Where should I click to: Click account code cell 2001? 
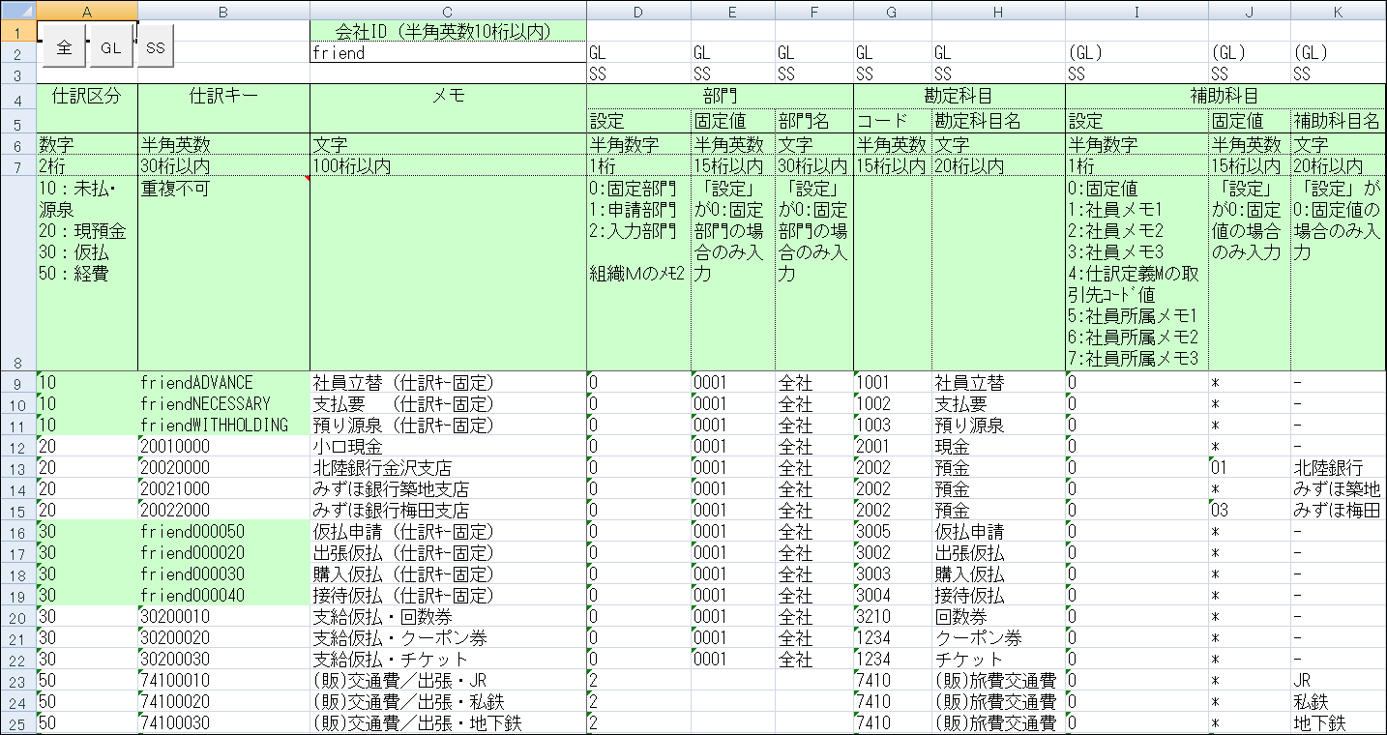tap(893, 447)
